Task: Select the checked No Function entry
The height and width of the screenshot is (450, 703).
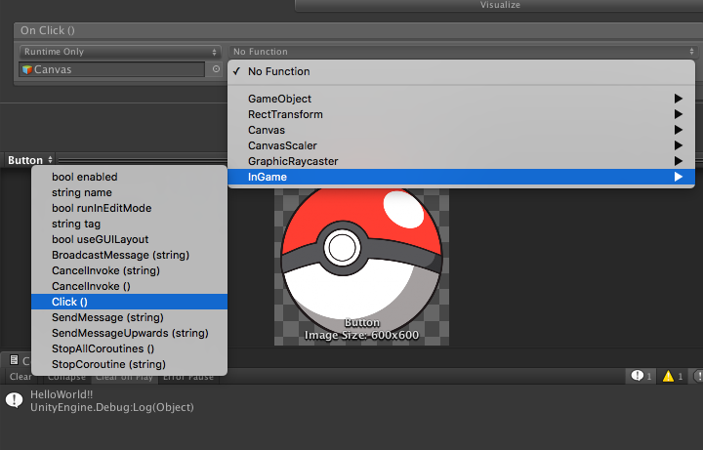Action: click(x=461, y=71)
